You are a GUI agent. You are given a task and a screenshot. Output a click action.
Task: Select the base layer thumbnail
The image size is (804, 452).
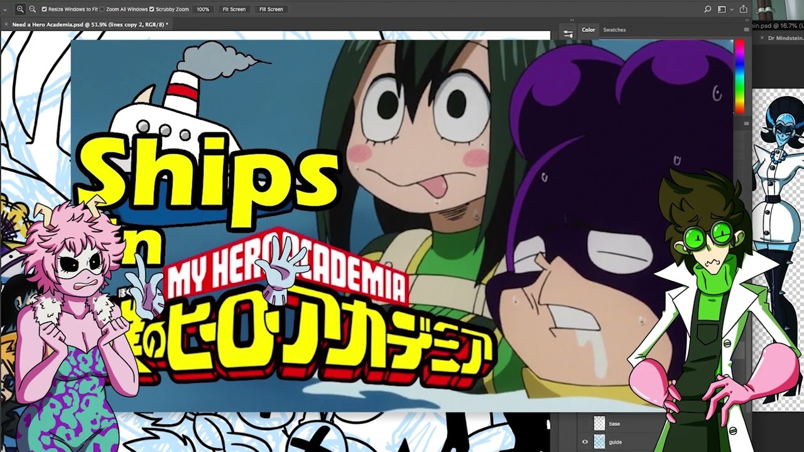pyautogui.click(x=599, y=424)
